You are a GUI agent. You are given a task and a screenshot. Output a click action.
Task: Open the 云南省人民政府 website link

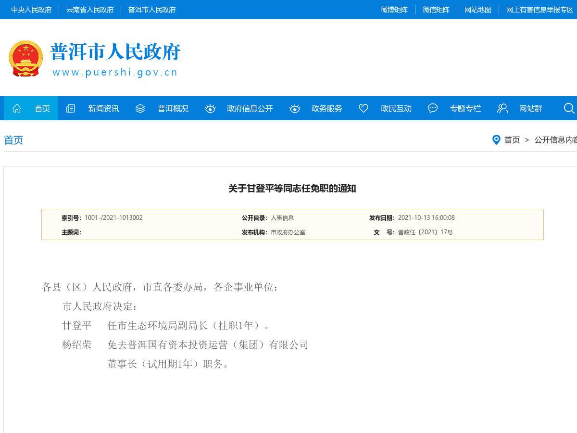90,10
